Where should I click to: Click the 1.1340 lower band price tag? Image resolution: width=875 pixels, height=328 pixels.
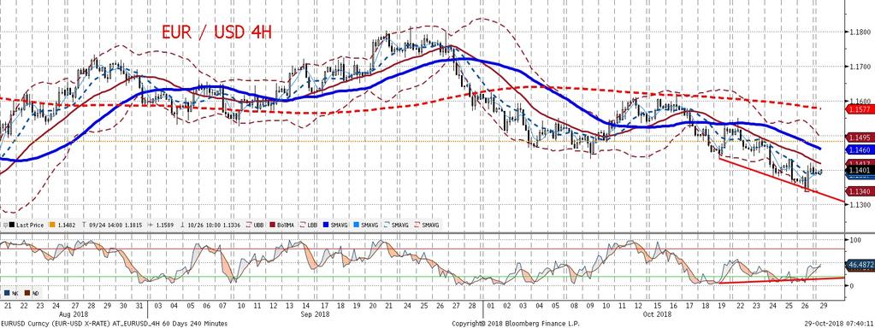(860, 191)
